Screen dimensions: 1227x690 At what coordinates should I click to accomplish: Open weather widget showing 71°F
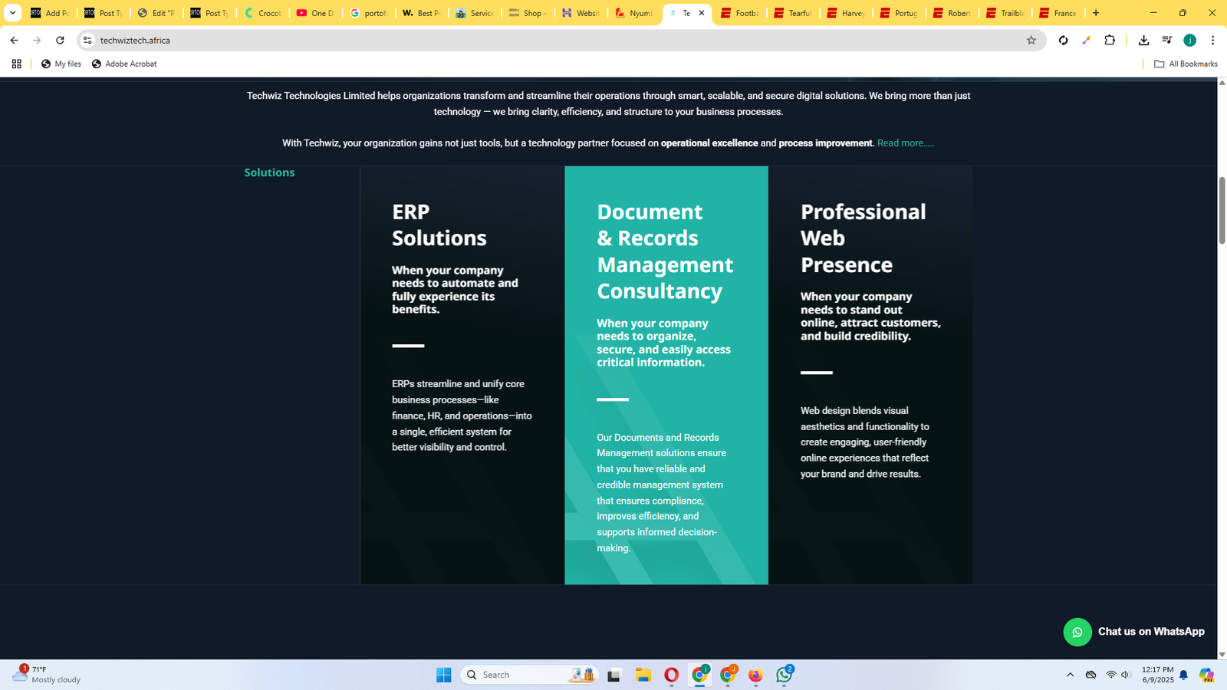click(x=47, y=675)
